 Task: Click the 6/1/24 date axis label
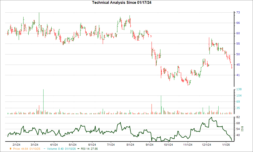(x=92, y=145)
